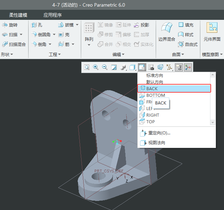Image resolution: width=224 pixels, height=210 pixels.
Task: Expand the 倒圆角 dropdown arrow
Action: pyautogui.click(x=54, y=34)
